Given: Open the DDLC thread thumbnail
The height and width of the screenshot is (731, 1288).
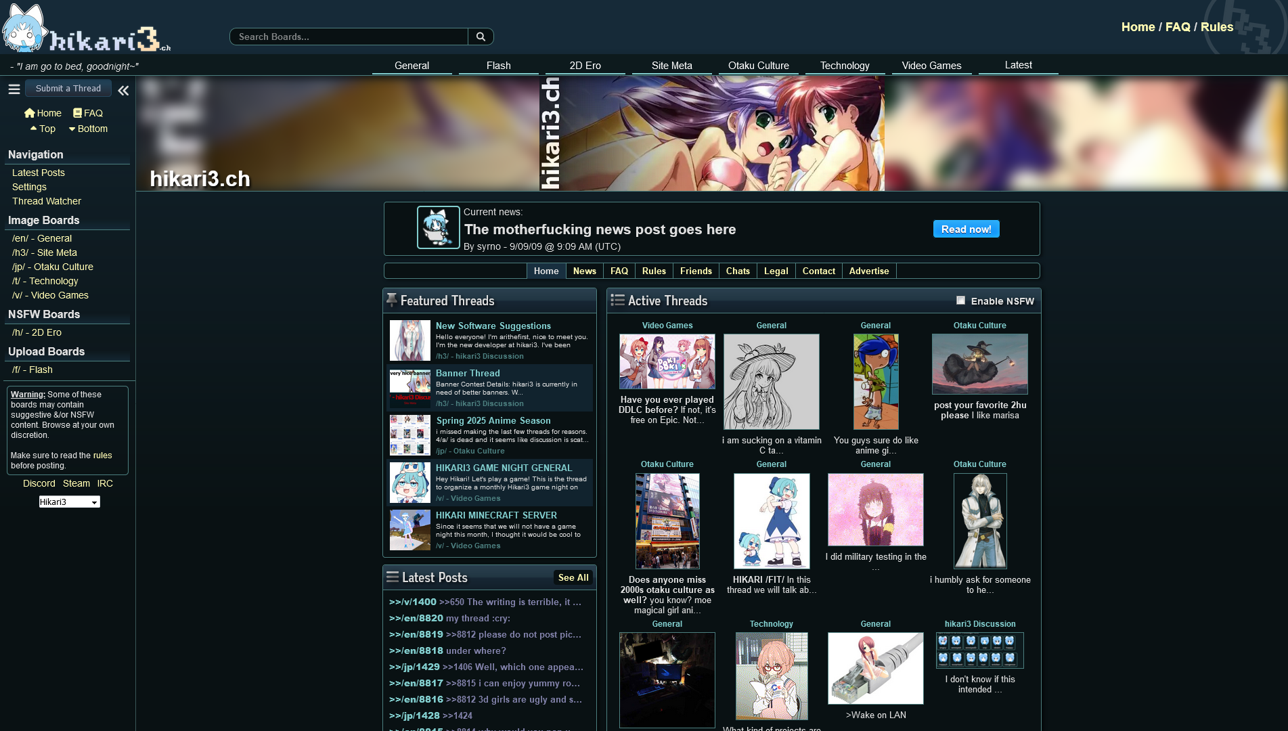Looking at the screenshot, I should (x=667, y=361).
